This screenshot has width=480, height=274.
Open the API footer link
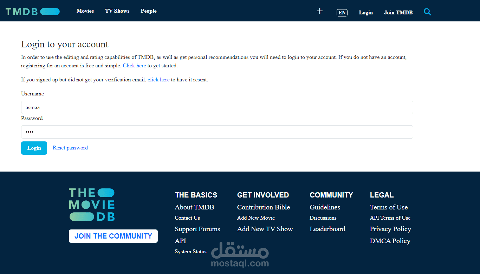180,241
